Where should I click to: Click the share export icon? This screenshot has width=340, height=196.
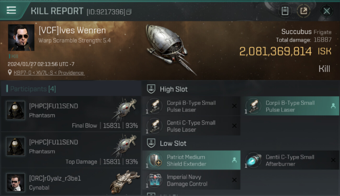[303, 11]
